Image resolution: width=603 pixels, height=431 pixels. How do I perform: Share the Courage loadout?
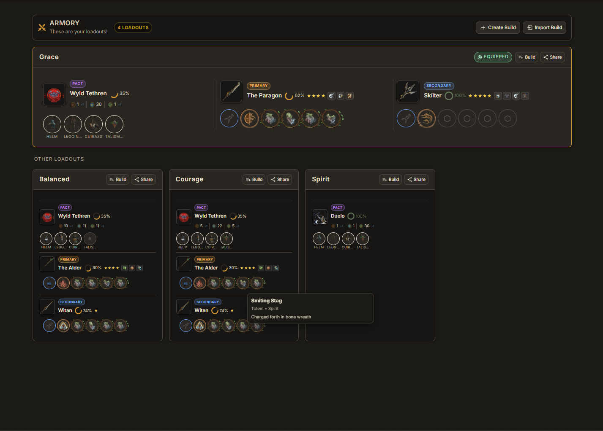pos(280,179)
